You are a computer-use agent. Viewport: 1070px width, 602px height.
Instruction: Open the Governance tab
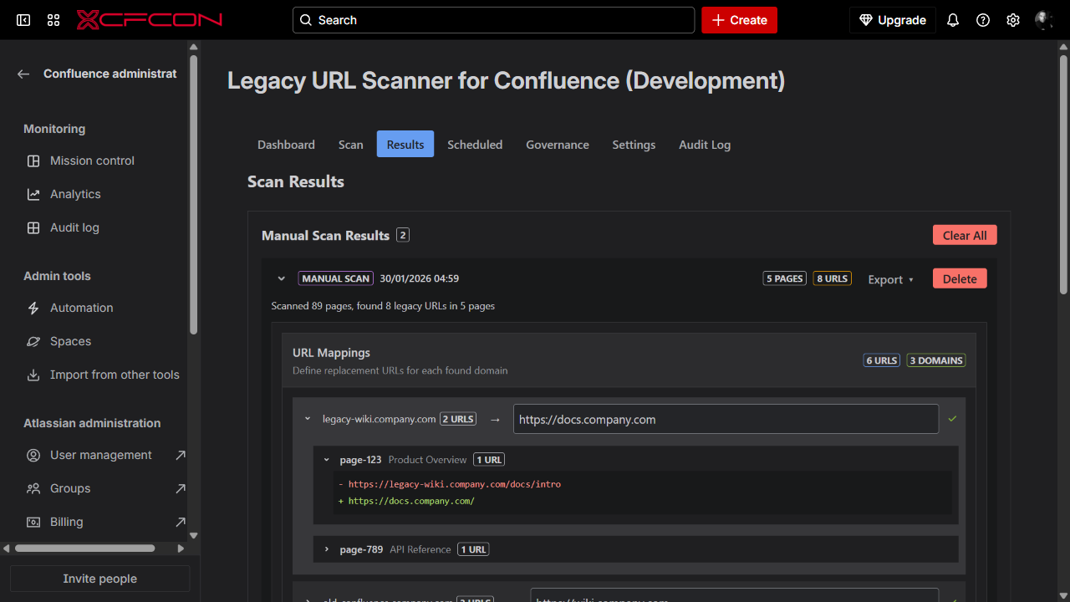[558, 145]
